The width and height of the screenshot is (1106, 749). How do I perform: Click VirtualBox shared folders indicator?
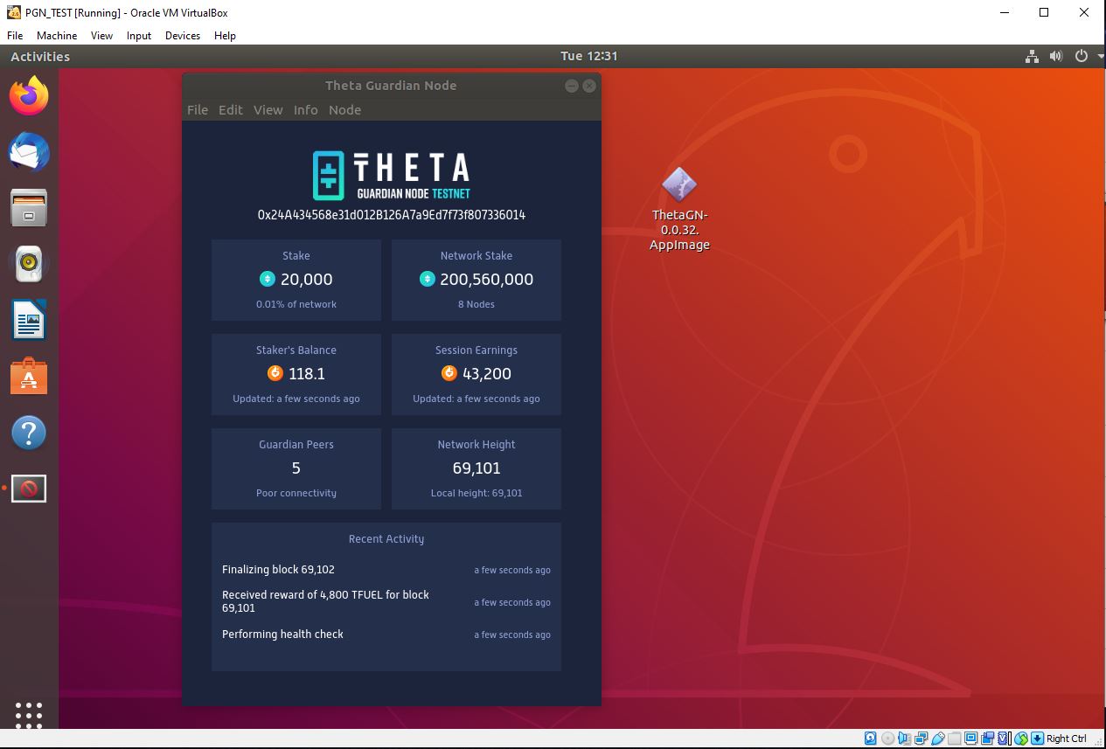(x=954, y=739)
